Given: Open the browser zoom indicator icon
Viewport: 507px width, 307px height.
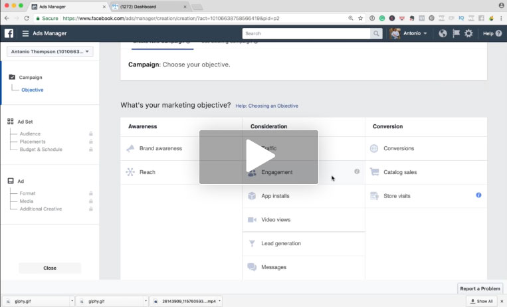Looking at the screenshot, I should point(350,19).
